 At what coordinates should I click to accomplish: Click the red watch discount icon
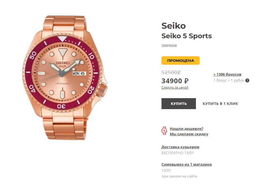pyautogui.click(x=164, y=130)
